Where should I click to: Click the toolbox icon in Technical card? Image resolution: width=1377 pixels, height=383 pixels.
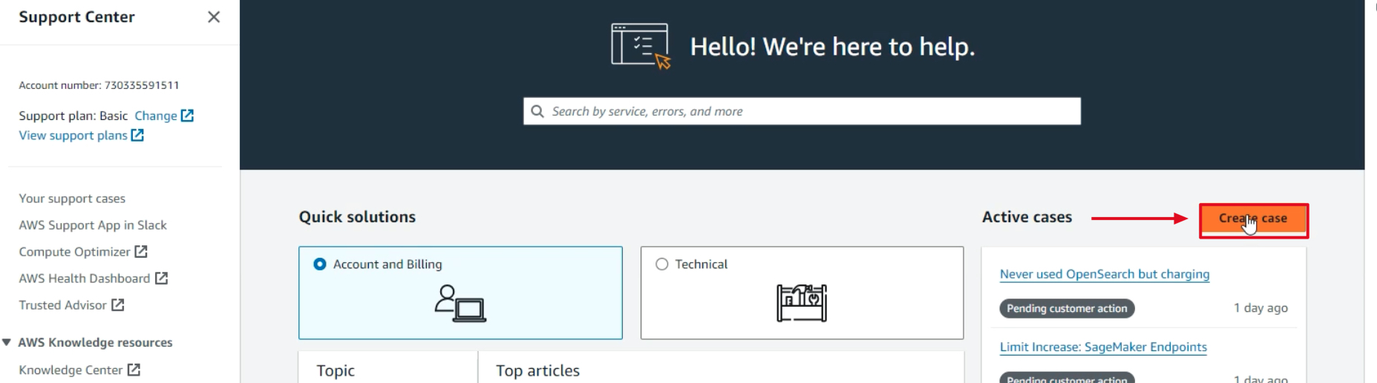[802, 302]
